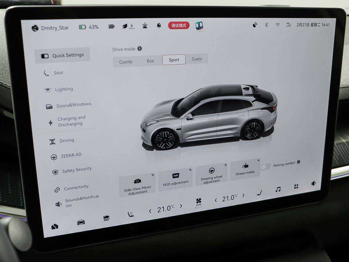This screenshot has width=349, height=262.
Task: Tap the seat heating icon in bottom bar
Action: click(131, 214)
